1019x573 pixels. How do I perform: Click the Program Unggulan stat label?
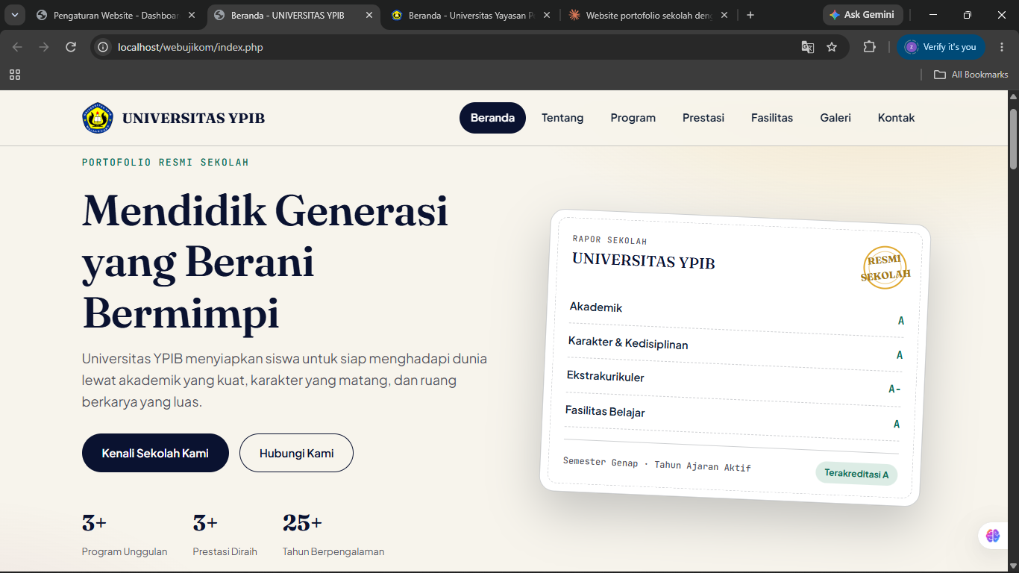coord(125,552)
